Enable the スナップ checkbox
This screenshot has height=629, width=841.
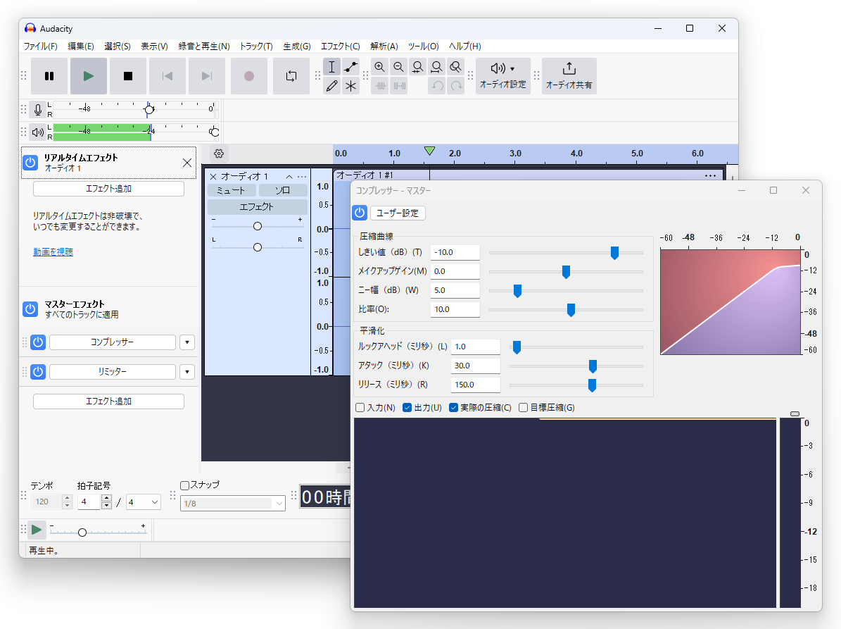point(185,485)
